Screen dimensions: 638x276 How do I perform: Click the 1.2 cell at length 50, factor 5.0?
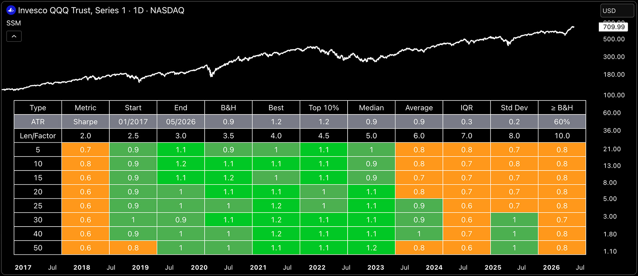click(372, 248)
